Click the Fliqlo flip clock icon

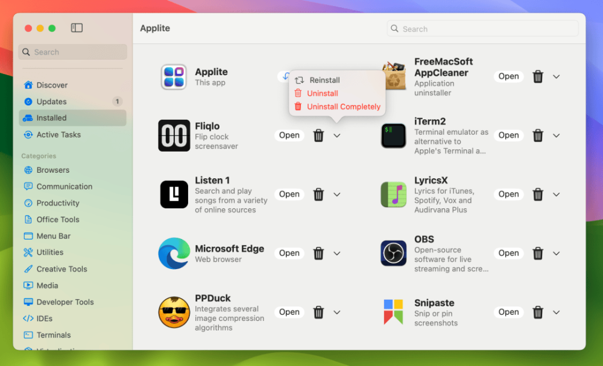point(174,135)
